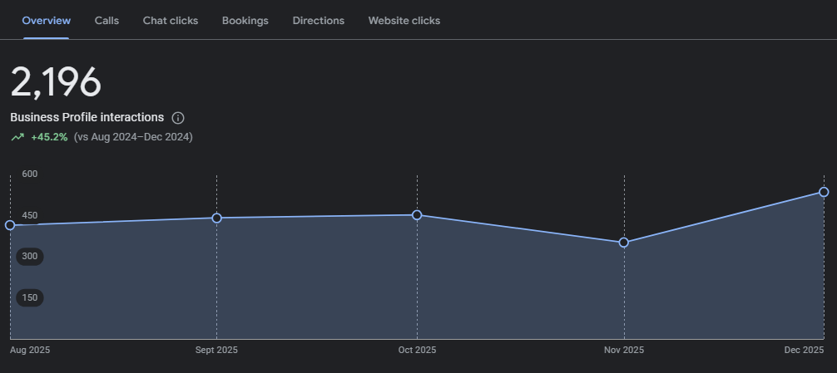837x373 pixels.
Task: Click the 2,196 total interactions number
Action: point(56,82)
